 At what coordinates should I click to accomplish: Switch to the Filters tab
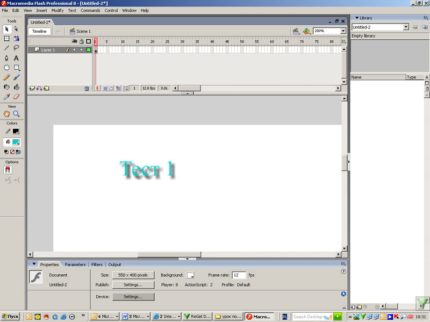click(x=97, y=265)
